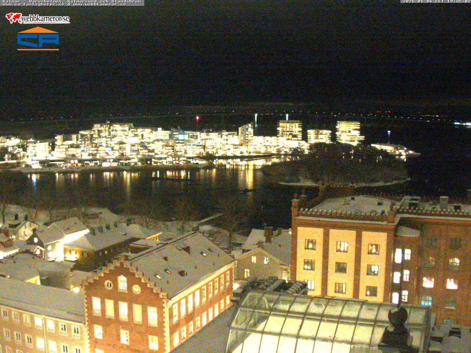Open the www.ca-fastigheter.se link text
This screenshot has width=471, height=353.
33,4
